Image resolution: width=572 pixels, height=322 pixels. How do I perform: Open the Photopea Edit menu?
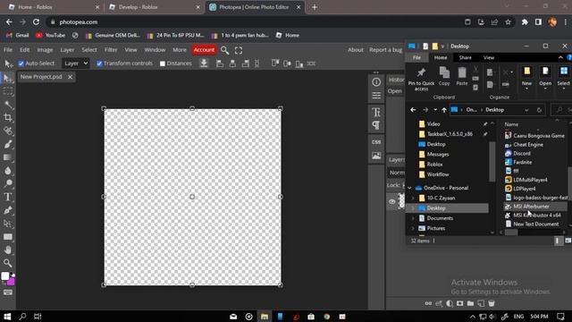(x=24, y=50)
